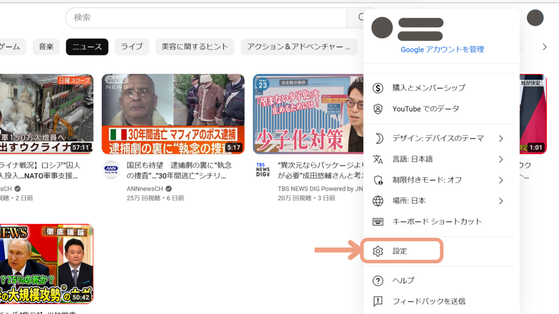The width and height of the screenshot is (559, 314).
Task: Expand 制限付きモード: オフ submenu chevron
Action: [501, 180]
